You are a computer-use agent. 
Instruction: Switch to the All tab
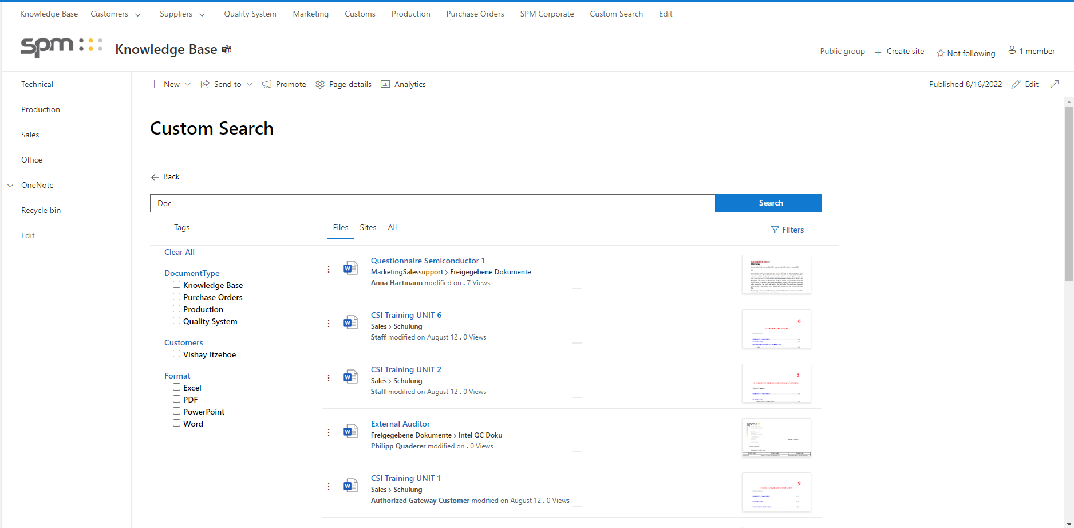pos(392,228)
